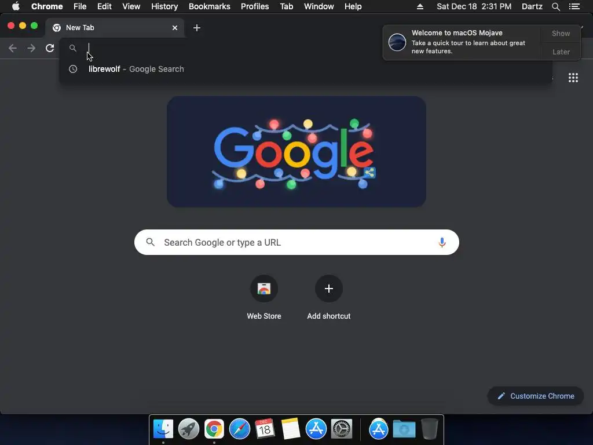The width and height of the screenshot is (593, 445).
Task: Go forward with the toolbar forward arrow
Action: click(31, 48)
